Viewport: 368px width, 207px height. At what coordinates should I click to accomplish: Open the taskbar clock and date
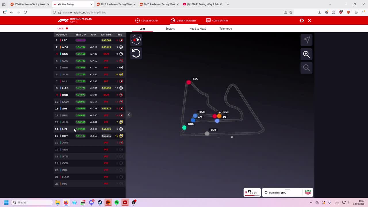(x=359, y=202)
